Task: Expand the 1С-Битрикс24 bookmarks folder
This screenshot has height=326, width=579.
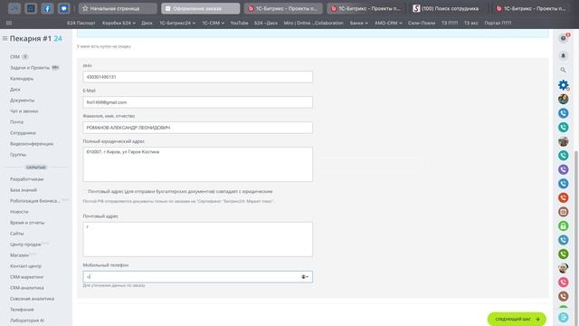Action: pyautogui.click(x=177, y=23)
